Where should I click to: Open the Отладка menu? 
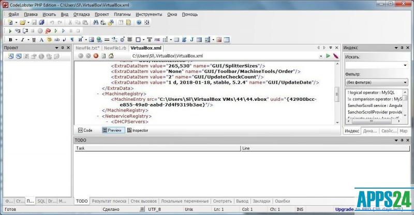point(81,14)
